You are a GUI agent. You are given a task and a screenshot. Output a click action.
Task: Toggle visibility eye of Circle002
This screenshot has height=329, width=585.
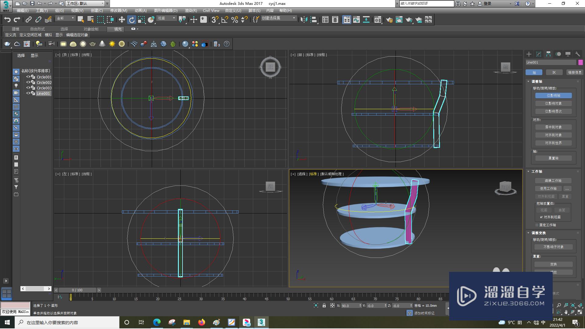(x=28, y=82)
